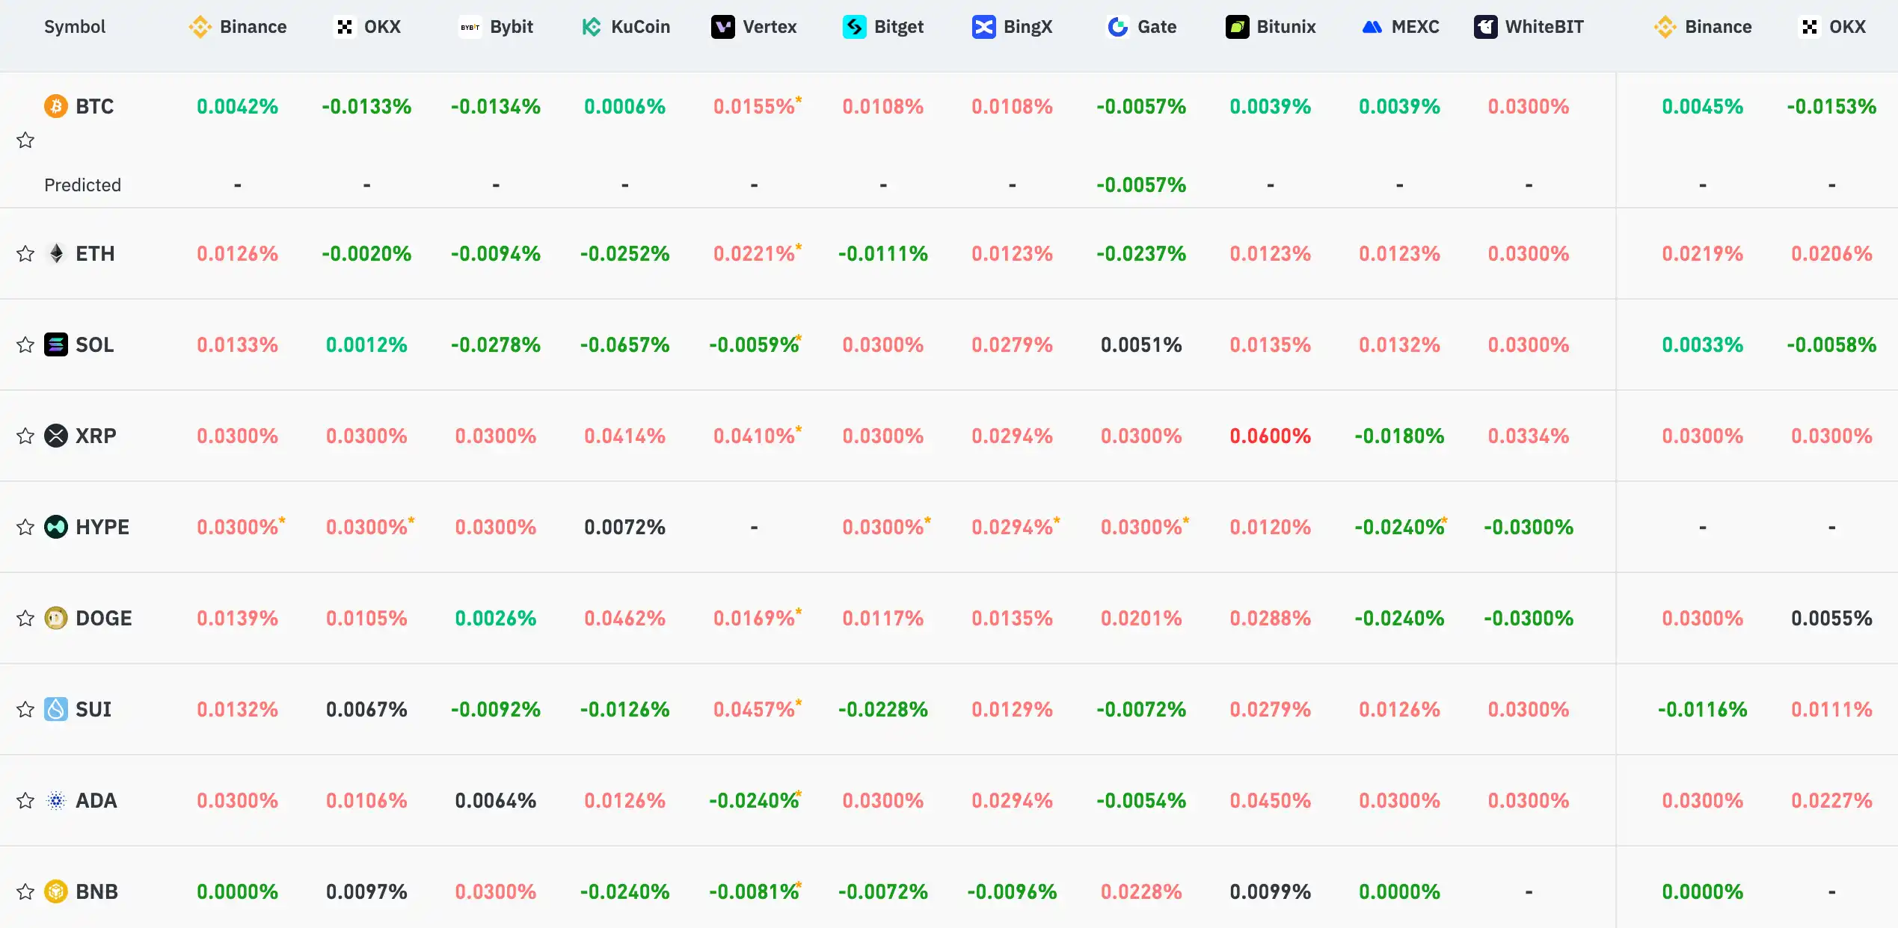Screen dimensions: 1898x928
Task: Click the Gate exchange logo icon
Action: pyautogui.click(x=1118, y=27)
